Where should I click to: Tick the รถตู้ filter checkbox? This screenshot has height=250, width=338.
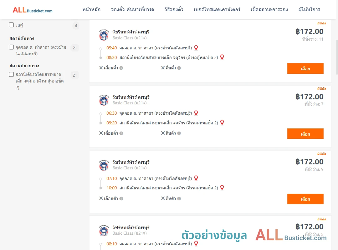point(12,25)
